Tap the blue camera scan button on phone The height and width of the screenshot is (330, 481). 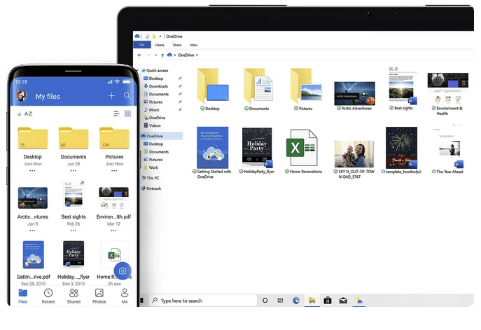click(x=123, y=270)
